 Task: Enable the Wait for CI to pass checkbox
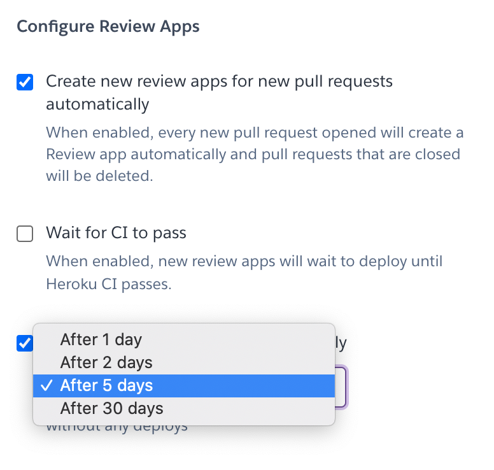click(x=25, y=235)
